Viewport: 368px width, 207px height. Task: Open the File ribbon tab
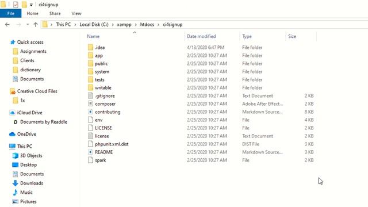10,13
